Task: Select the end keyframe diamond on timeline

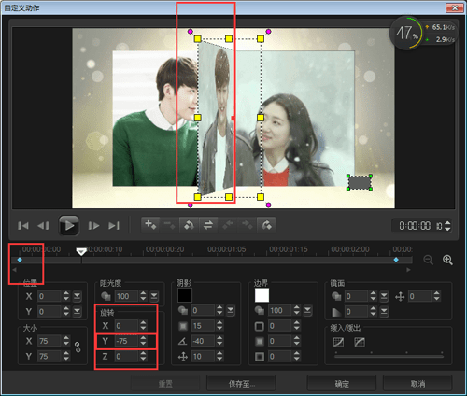Action: coord(396,260)
